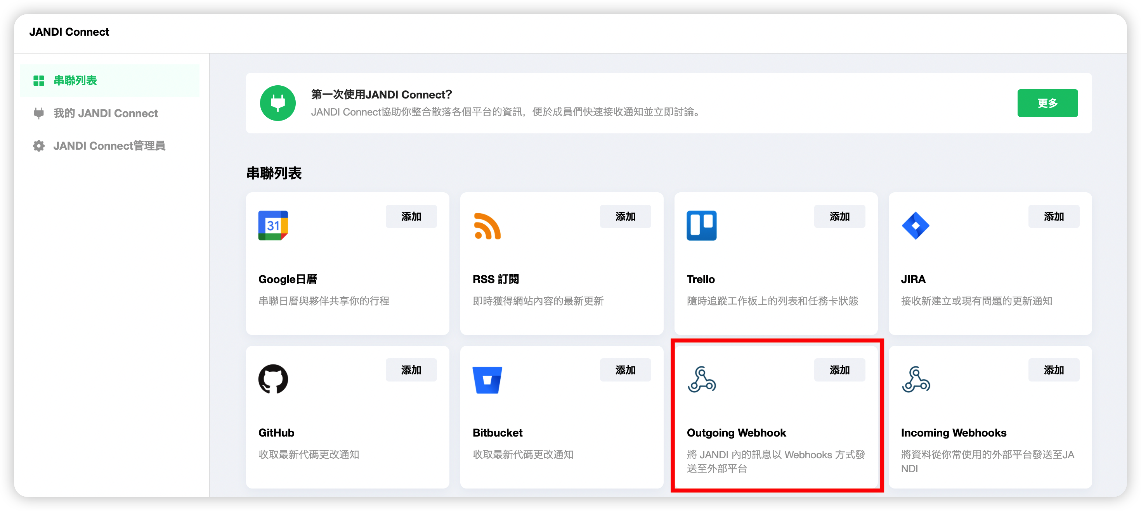The width and height of the screenshot is (1141, 511).
Task: Add the GitHub integration
Action: click(411, 370)
